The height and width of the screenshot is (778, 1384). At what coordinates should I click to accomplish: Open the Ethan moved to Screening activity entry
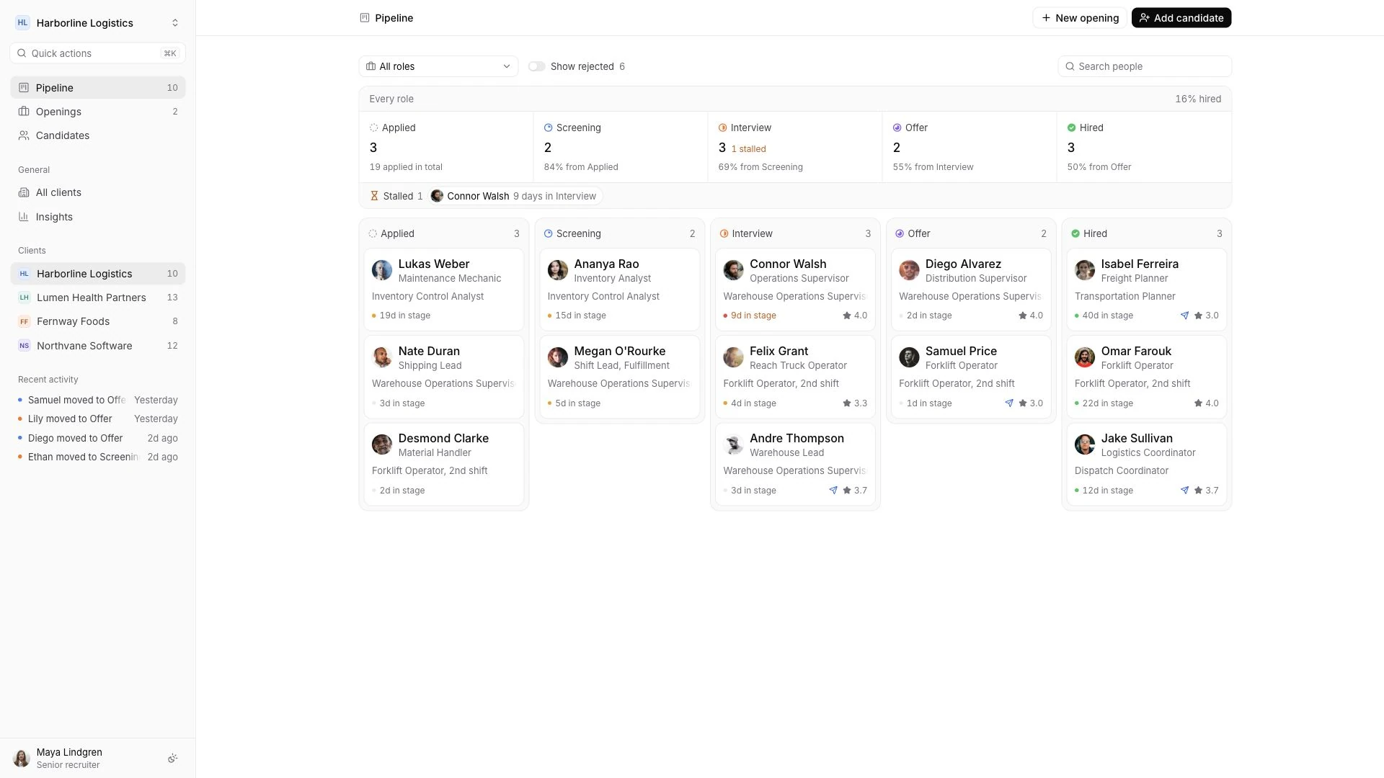97,457
